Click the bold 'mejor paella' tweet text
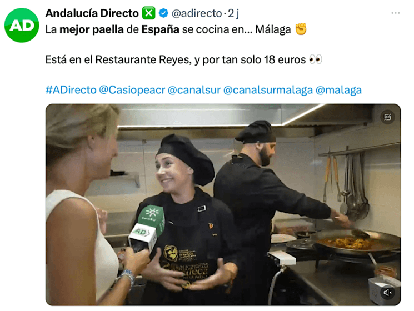Viewport: 414px width, 311px height. (92, 29)
